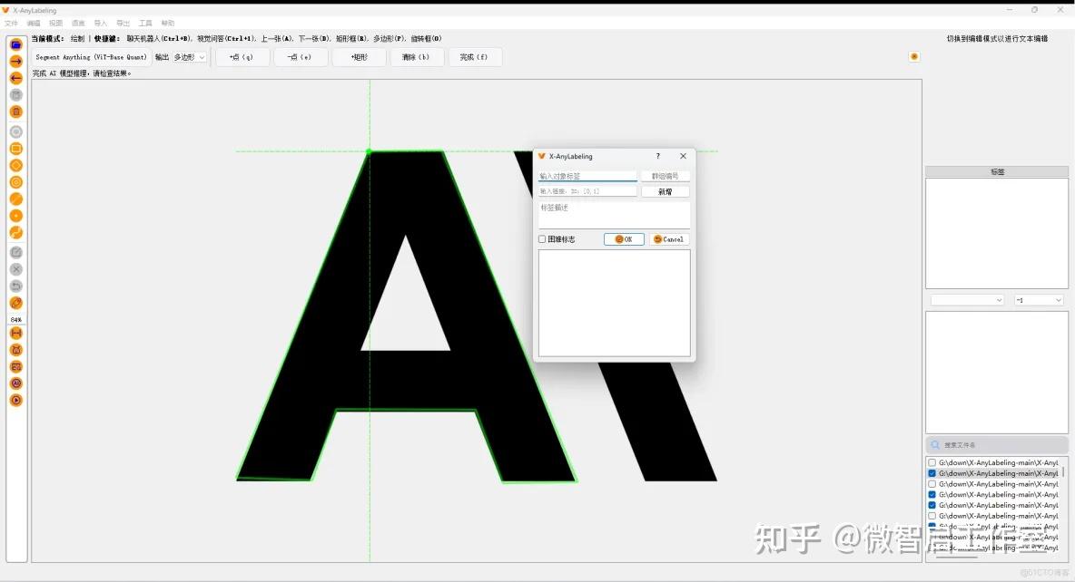Click the 搜索文件名 search field
This screenshot has height=582, width=1075.
coord(996,444)
